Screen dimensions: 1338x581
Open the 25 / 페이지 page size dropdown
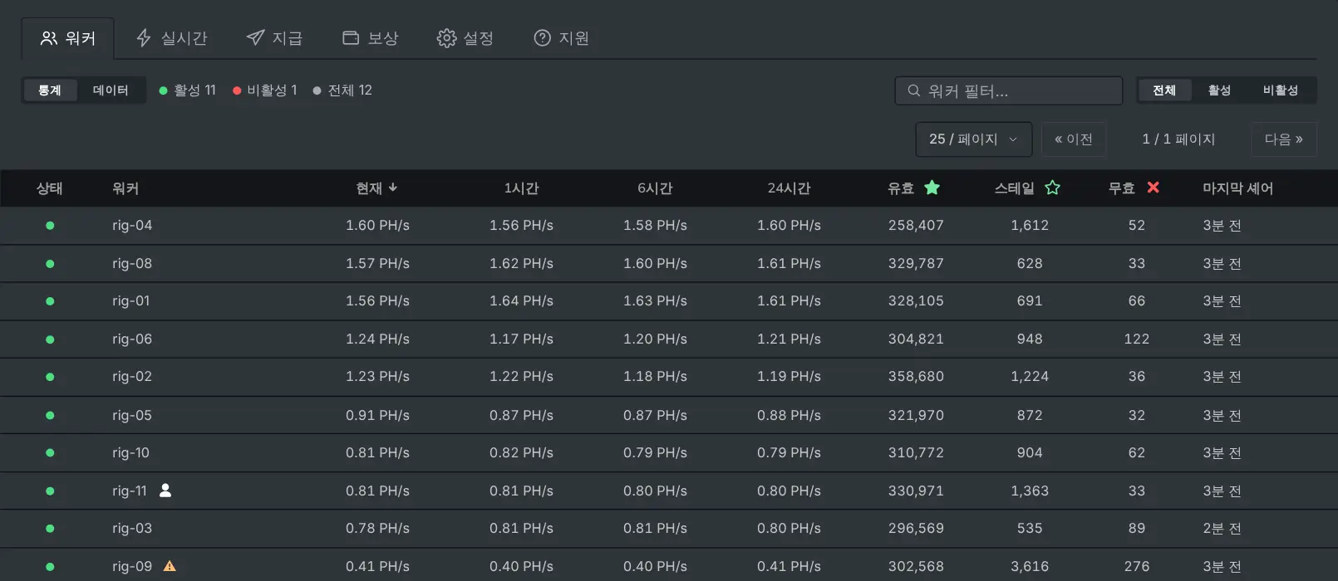pos(974,139)
